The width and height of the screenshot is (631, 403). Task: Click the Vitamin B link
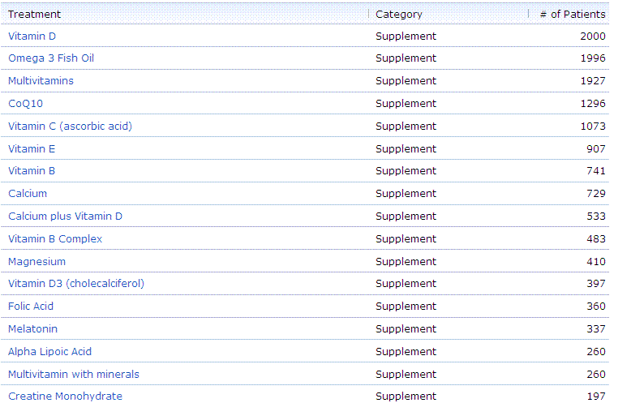(x=32, y=171)
